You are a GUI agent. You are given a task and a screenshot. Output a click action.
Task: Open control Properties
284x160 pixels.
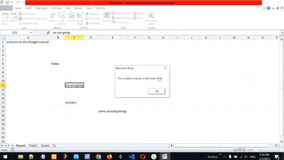(92, 14)
